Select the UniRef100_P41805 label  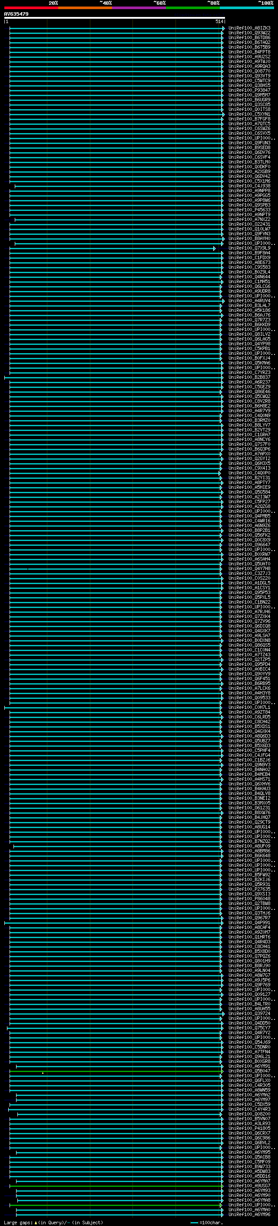click(249, 1129)
